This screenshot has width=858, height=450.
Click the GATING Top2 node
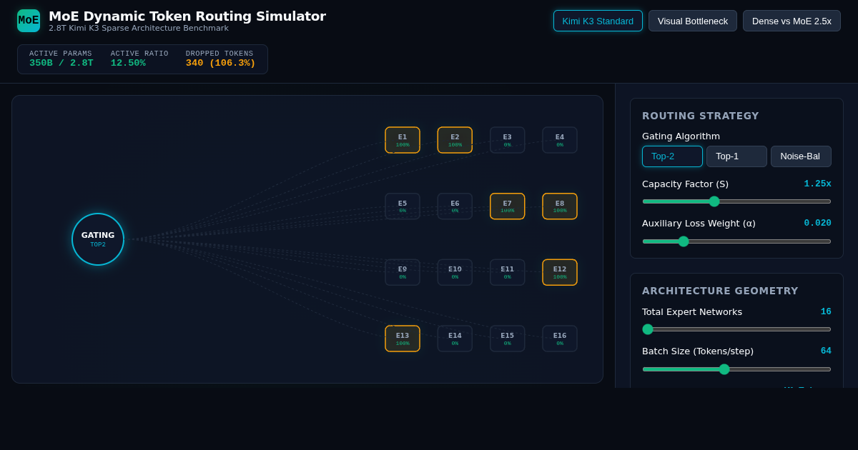point(98,239)
